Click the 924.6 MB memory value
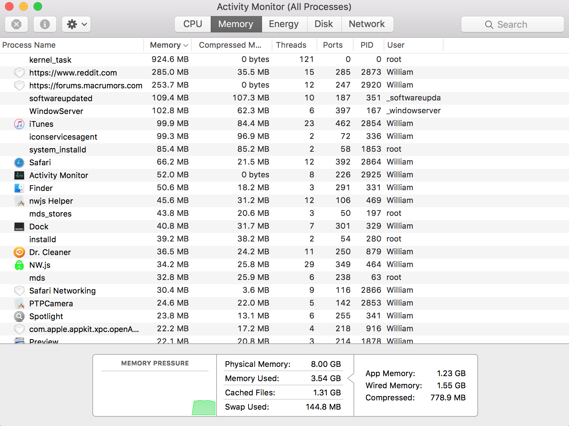The width and height of the screenshot is (569, 426). click(170, 59)
